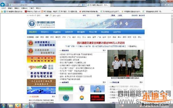
Task: Select 攀枝花 in the city links row
Action: pos(58,37)
